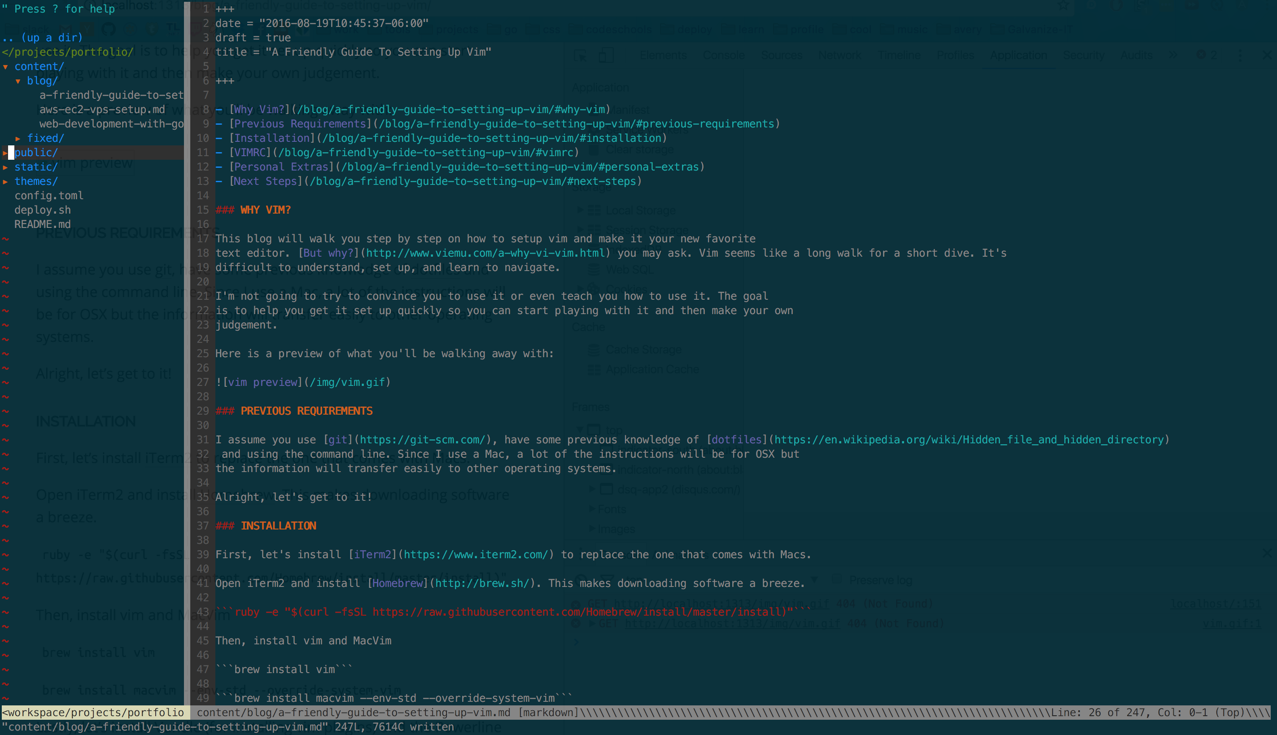Image resolution: width=1277 pixels, height=735 pixels.
Task: Open aws-ec2-vps-setup.md in the tree
Action: point(102,109)
